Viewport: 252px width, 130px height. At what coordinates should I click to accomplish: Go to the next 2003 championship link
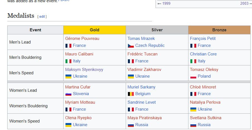click(x=244, y=3)
